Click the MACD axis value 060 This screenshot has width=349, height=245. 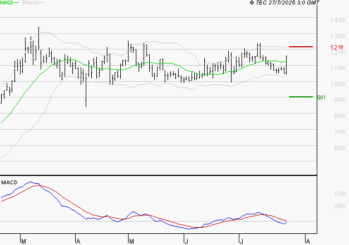coord(340,206)
